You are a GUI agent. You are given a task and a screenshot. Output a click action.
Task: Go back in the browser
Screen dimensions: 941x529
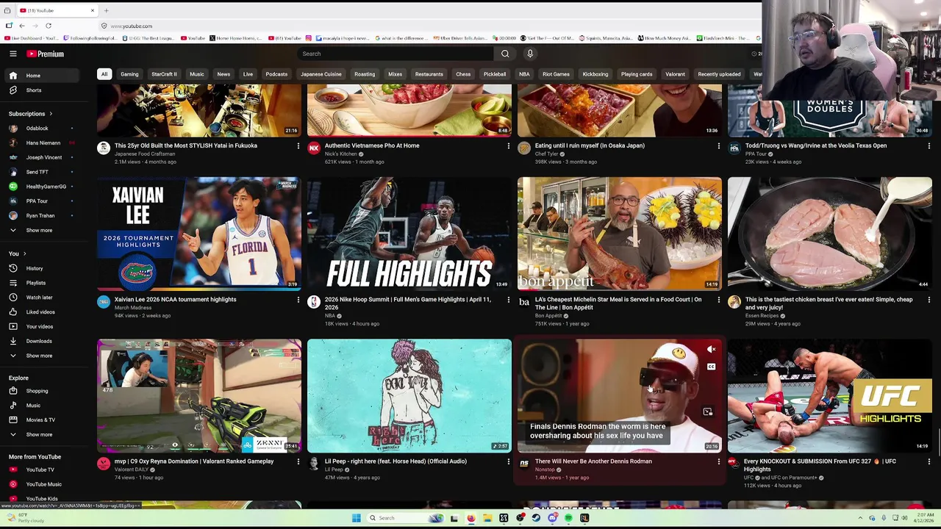click(x=21, y=26)
